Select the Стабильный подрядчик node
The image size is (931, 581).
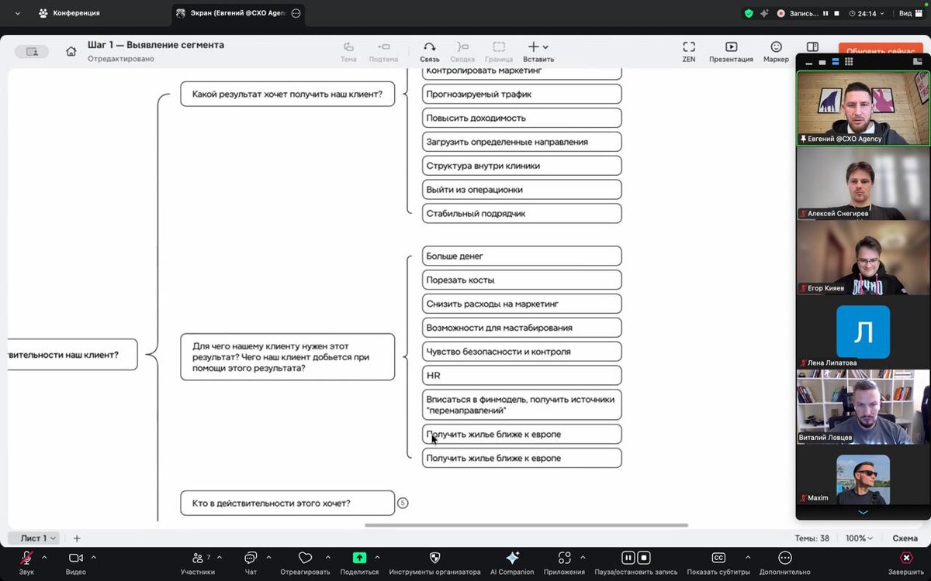[x=521, y=213]
